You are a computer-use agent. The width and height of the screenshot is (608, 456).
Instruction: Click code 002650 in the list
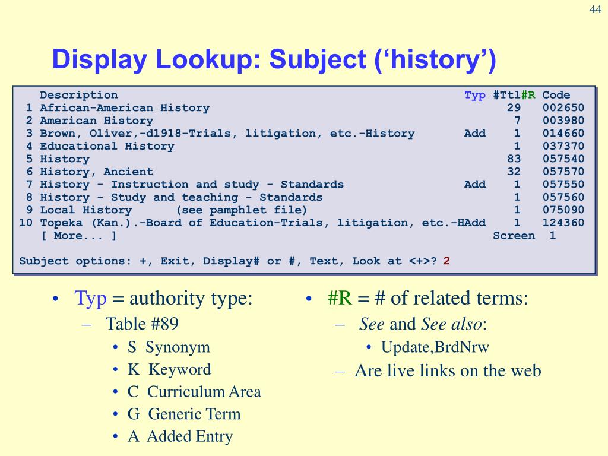(563, 108)
